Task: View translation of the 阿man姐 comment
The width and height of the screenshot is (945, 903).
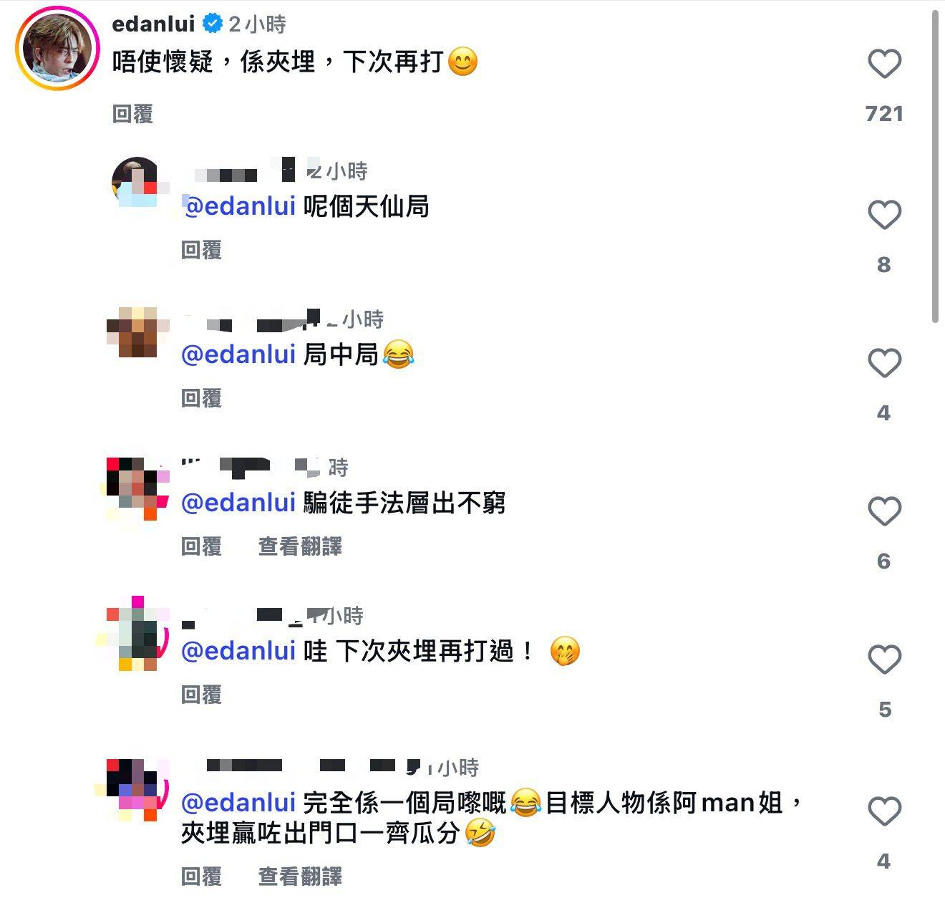Action: [x=300, y=876]
